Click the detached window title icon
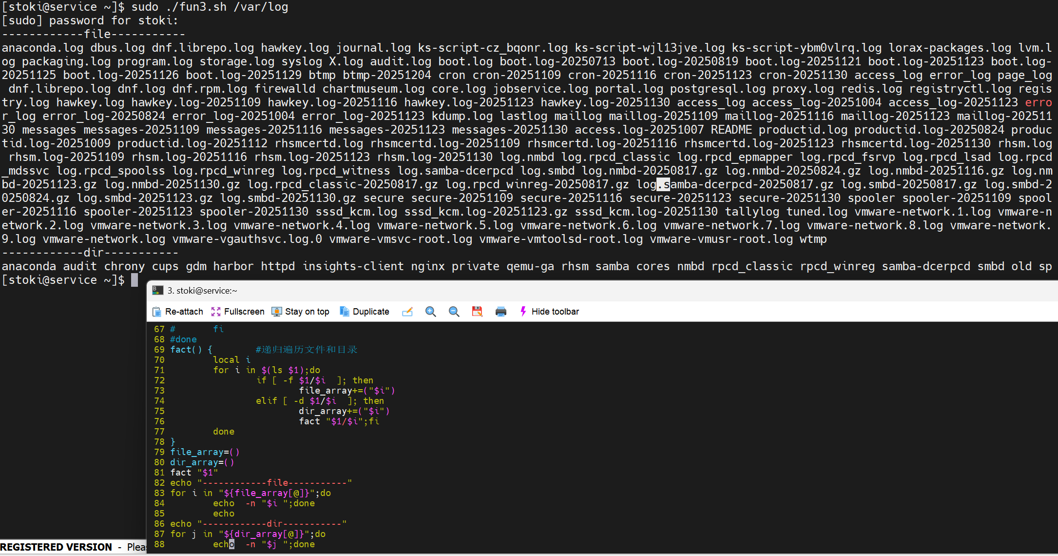Image resolution: width=1058 pixels, height=556 pixels. click(157, 290)
